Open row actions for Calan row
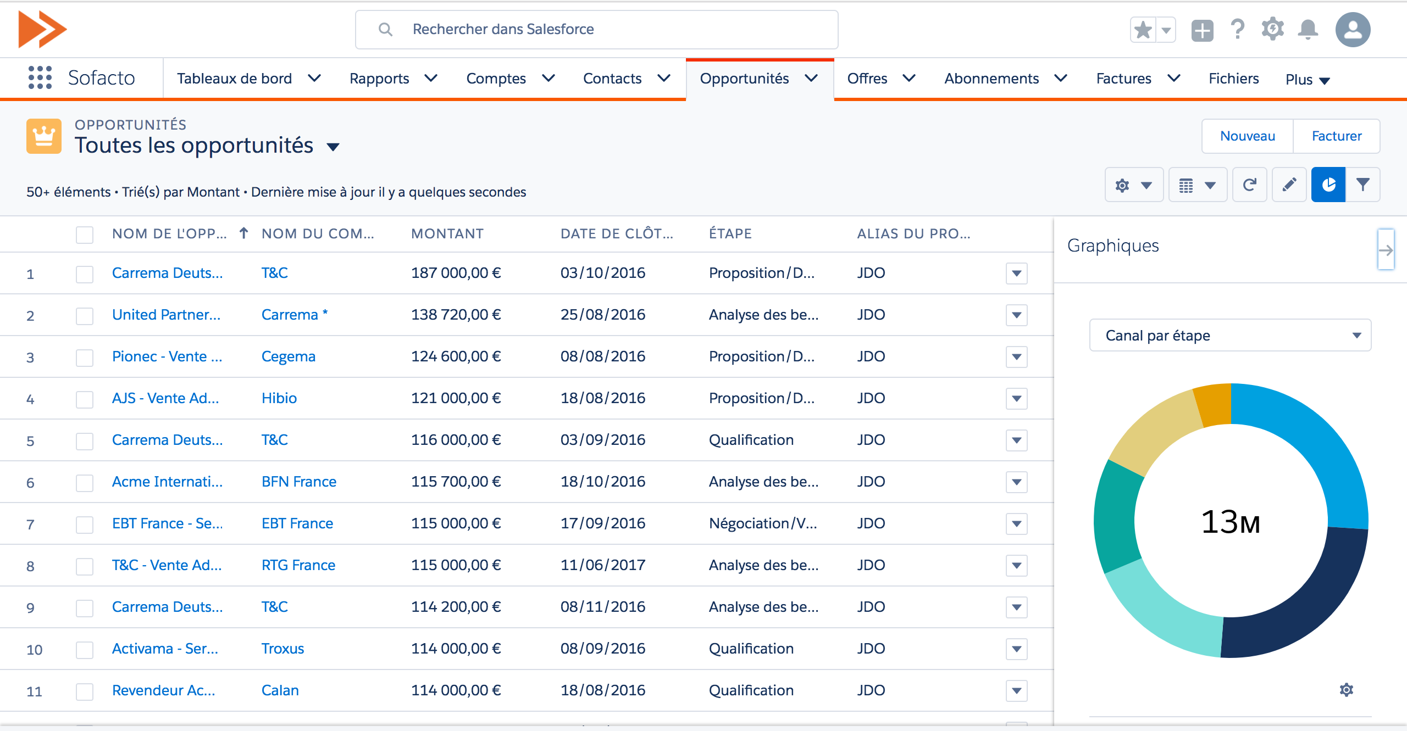Viewport: 1407px width, 731px height. [1017, 691]
